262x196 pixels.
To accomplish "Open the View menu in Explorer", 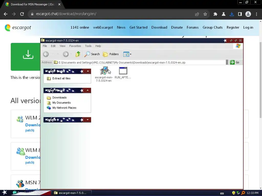I will 62,46.
